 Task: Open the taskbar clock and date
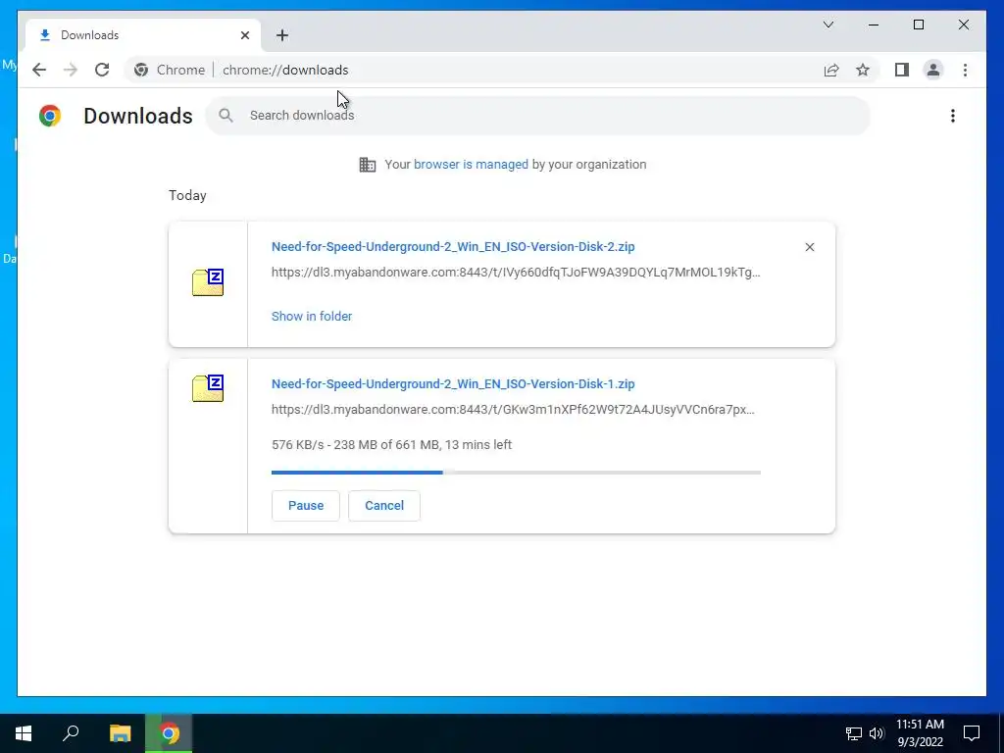[x=920, y=733]
